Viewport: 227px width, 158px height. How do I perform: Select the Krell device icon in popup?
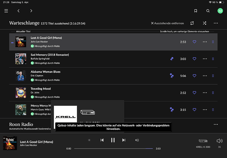coord(88,112)
